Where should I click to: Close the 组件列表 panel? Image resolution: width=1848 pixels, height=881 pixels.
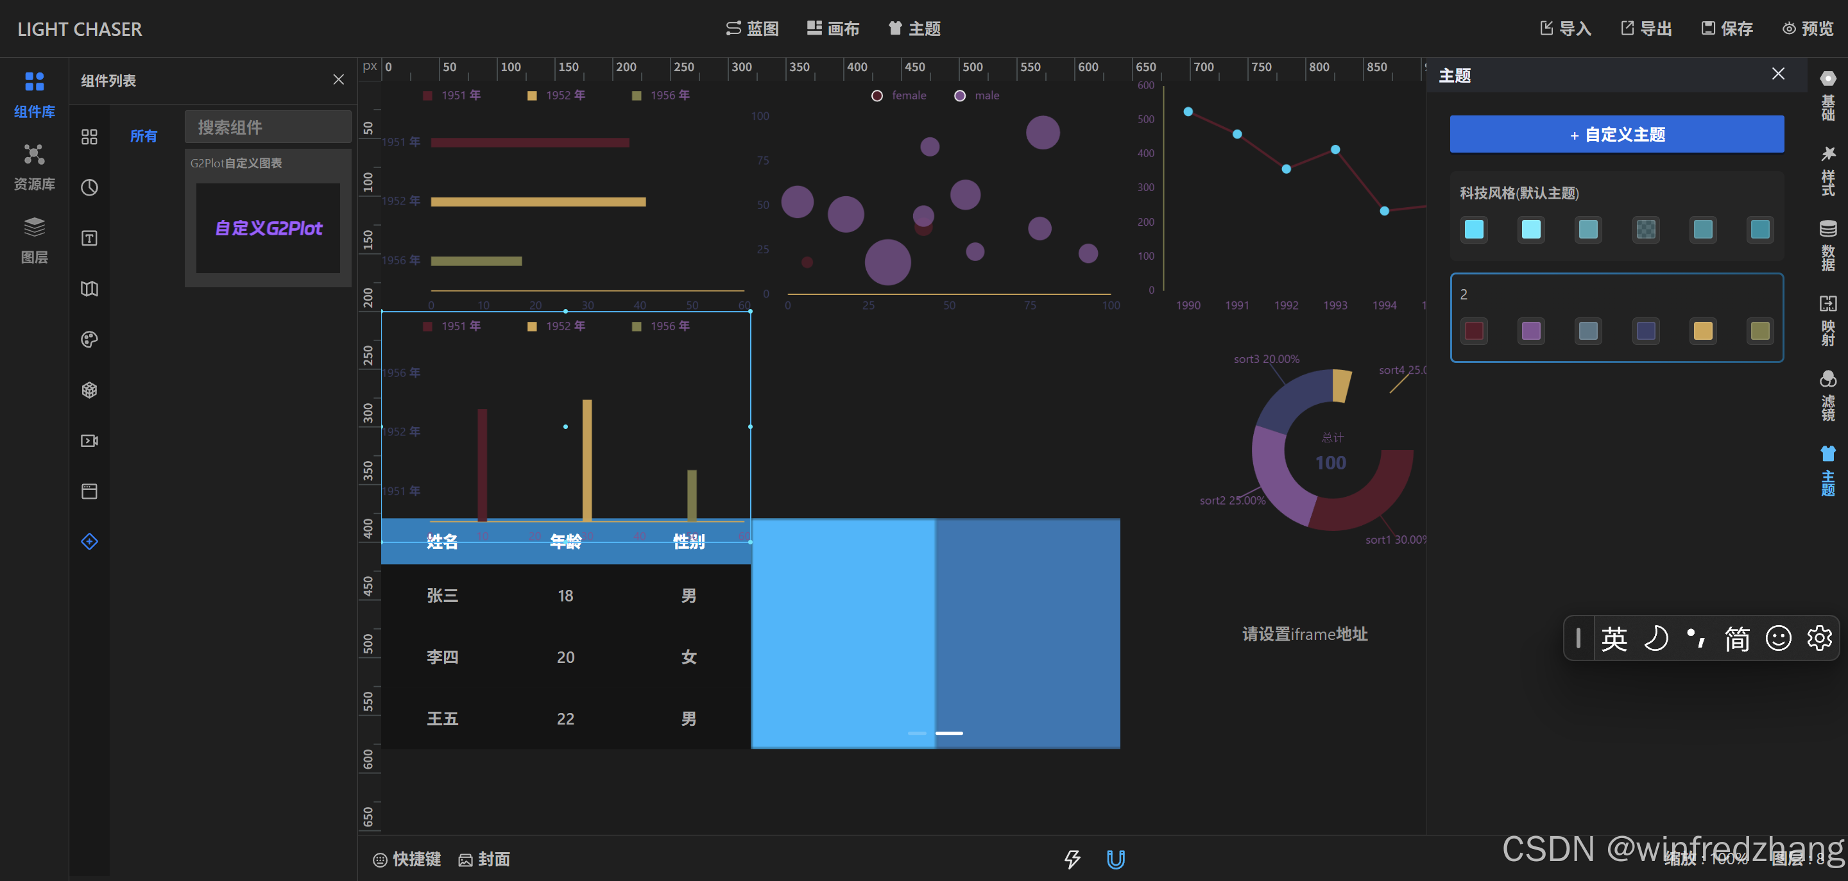click(x=339, y=80)
